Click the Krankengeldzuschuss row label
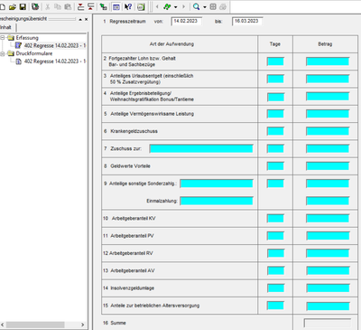The height and width of the screenshot is (330, 361). (134, 131)
